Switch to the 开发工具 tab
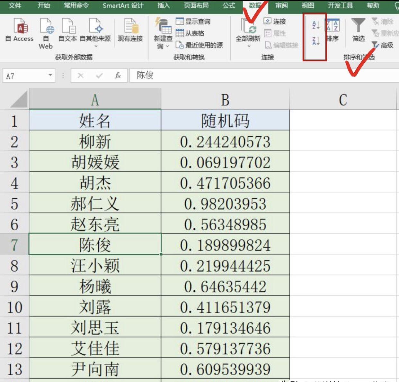 (x=341, y=5)
